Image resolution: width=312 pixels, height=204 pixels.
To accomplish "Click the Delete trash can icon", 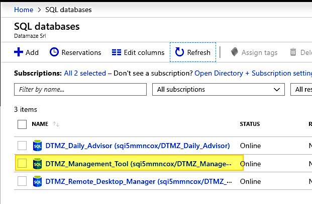I will click(293, 52).
